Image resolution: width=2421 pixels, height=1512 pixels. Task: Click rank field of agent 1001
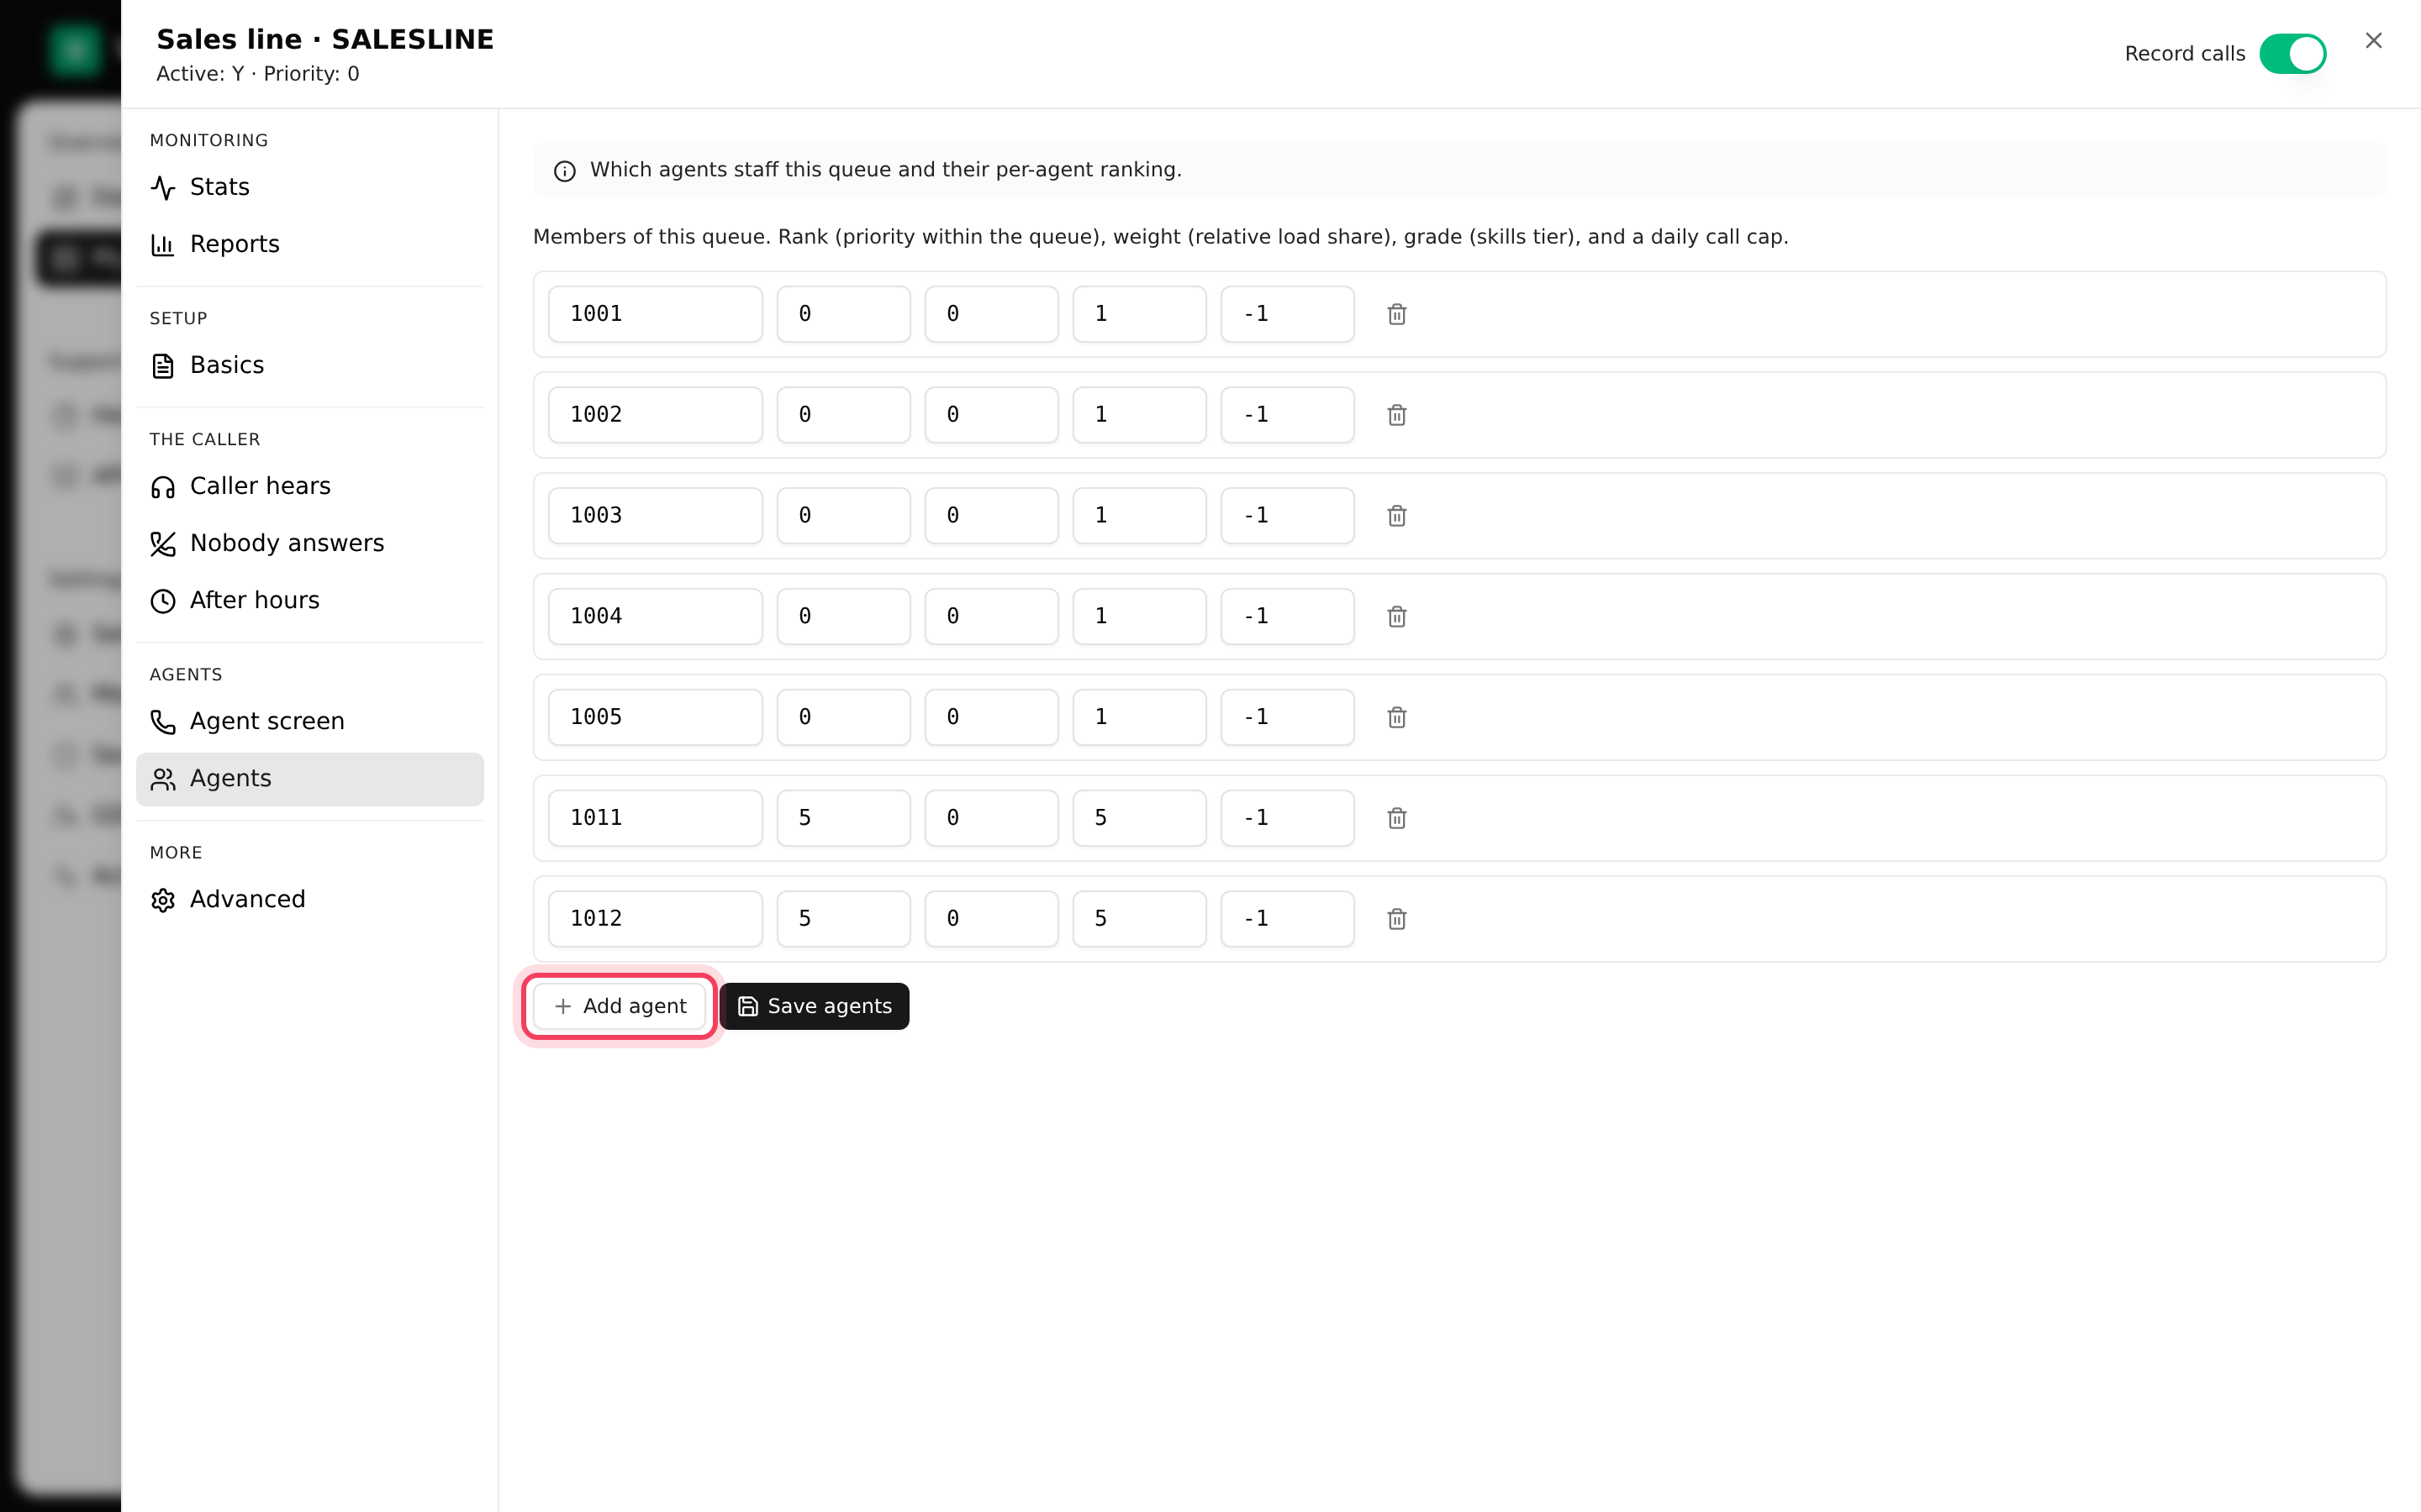coord(843,314)
